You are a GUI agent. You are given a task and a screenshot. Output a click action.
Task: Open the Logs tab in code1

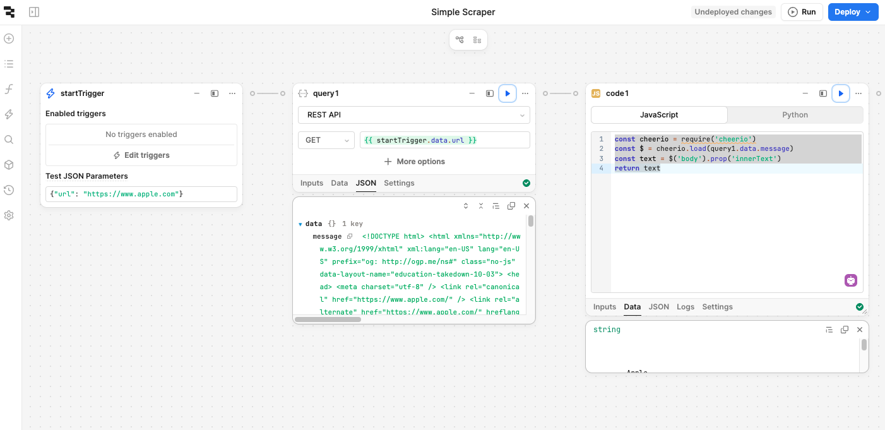pos(685,307)
